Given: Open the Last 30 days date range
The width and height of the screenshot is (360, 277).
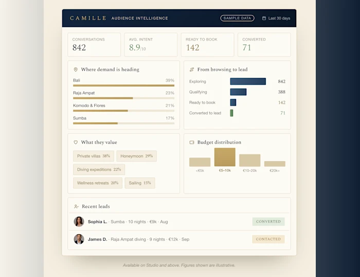Looking at the screenshot, I should click(276, 18).
